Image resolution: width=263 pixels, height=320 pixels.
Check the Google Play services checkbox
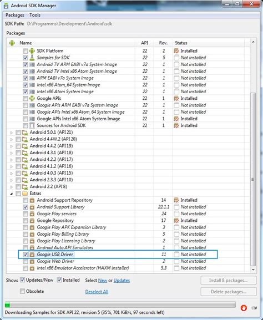coord(26,214)
